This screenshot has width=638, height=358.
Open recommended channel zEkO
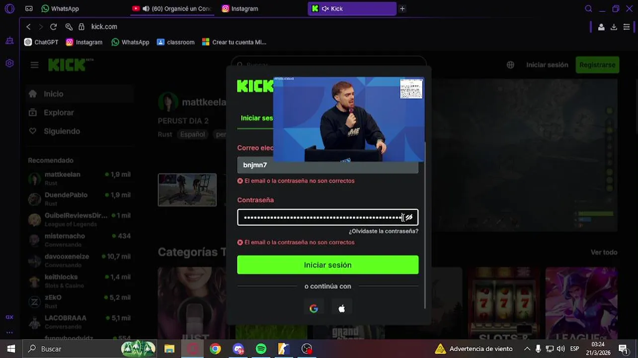80,301
